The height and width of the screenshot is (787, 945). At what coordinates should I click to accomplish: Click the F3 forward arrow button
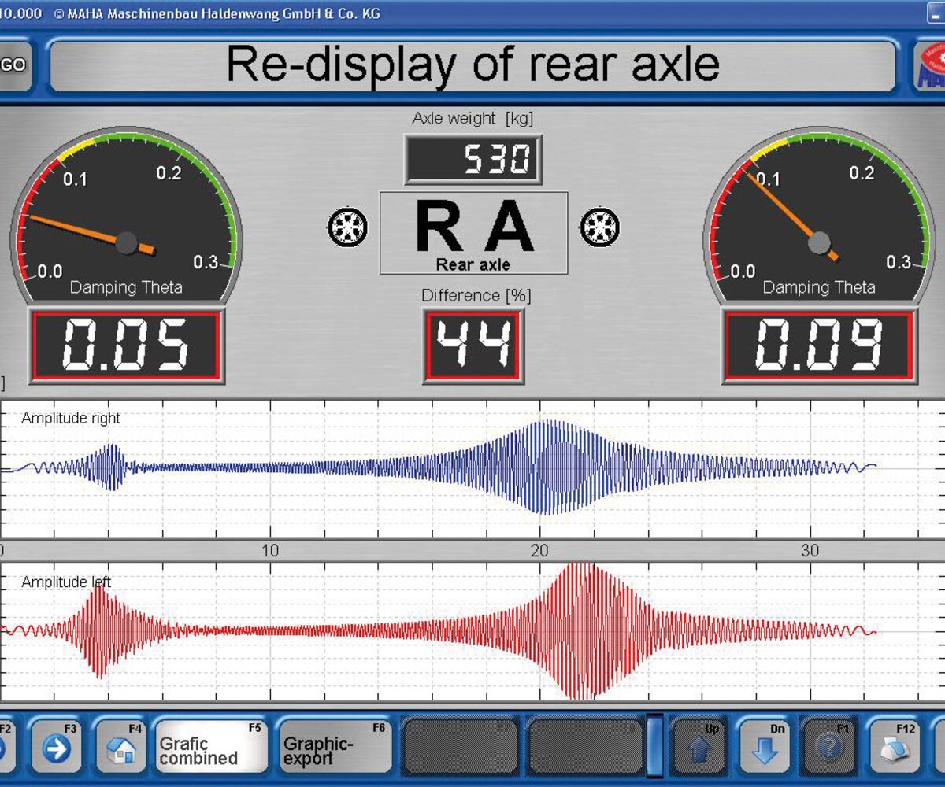click(58, 748)
